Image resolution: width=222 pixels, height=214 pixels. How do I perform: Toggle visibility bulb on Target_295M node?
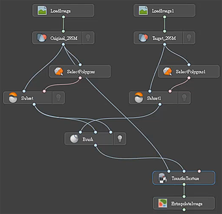click(x=189, y=38)
